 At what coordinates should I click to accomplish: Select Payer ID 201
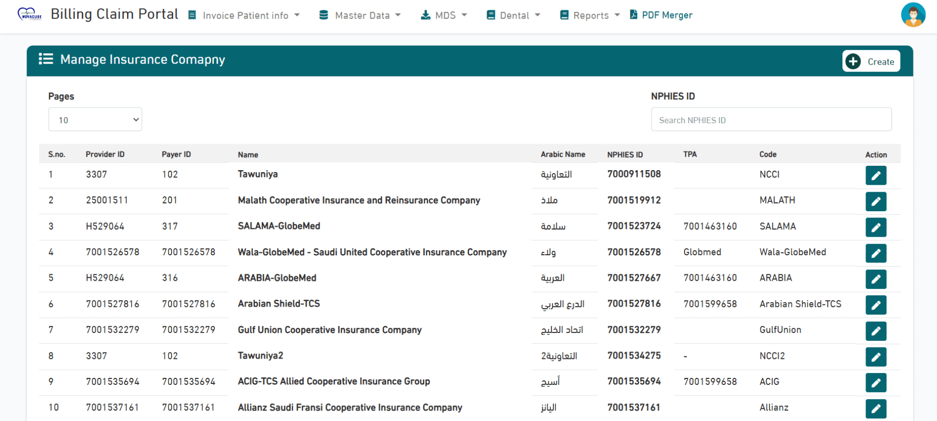pos(170,200)
